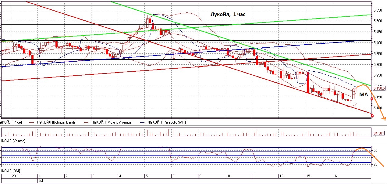The image size is (387, 184).
Task: Click the Jul month label
Action: click(40, 180)
